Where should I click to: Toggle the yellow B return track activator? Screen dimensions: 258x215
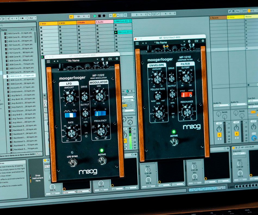tap(237, 134)
